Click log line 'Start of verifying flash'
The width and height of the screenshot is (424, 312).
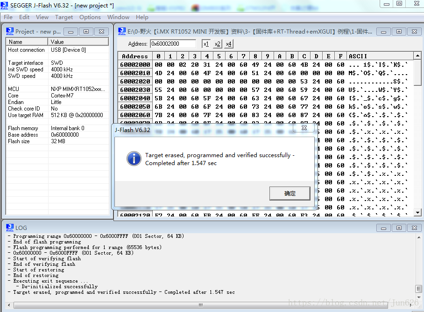click(47, 258)
